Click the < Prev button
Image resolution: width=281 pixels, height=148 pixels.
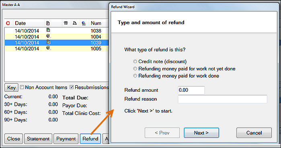coord(162,133)
